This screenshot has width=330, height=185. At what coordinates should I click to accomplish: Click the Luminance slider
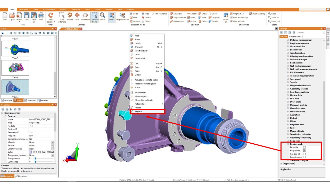click(x=44, y=162)
